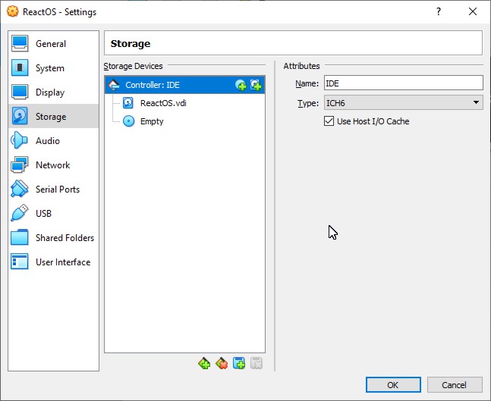Screen dimensions: 491x401
Task: Toggle the Use Host I/O Cache checkbox
Action: 329,121
